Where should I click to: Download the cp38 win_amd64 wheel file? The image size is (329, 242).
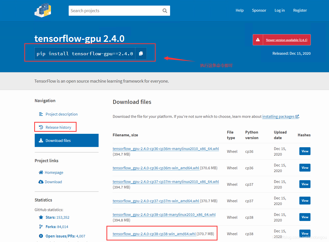point(154,234)
